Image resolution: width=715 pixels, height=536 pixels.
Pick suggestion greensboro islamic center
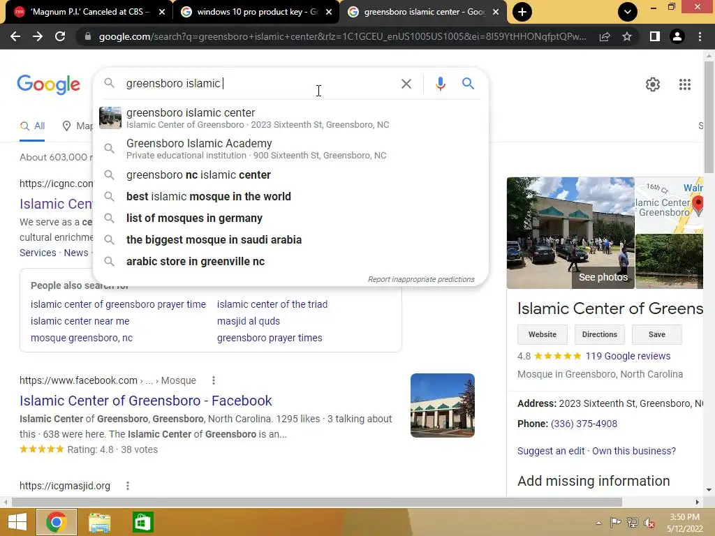pos(291,118)
